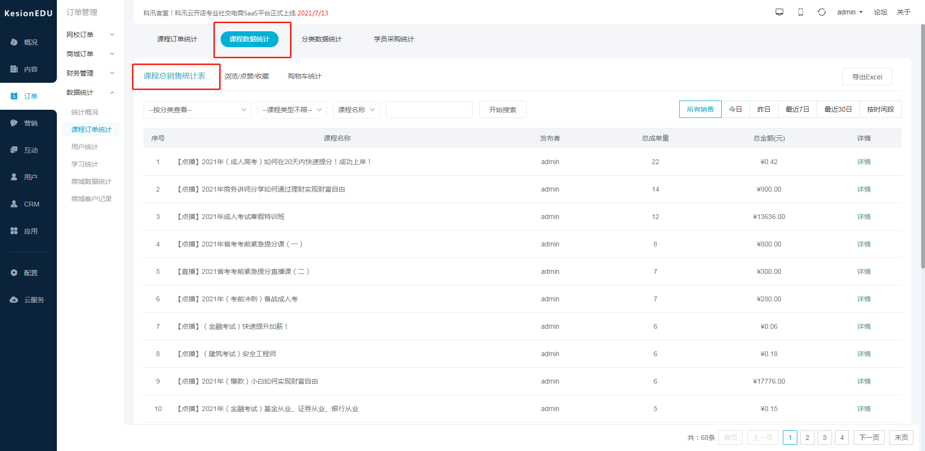Open the 配置 settings sidebar icon
Viewport: 925px width, 451px height.
tap(14, 273)
